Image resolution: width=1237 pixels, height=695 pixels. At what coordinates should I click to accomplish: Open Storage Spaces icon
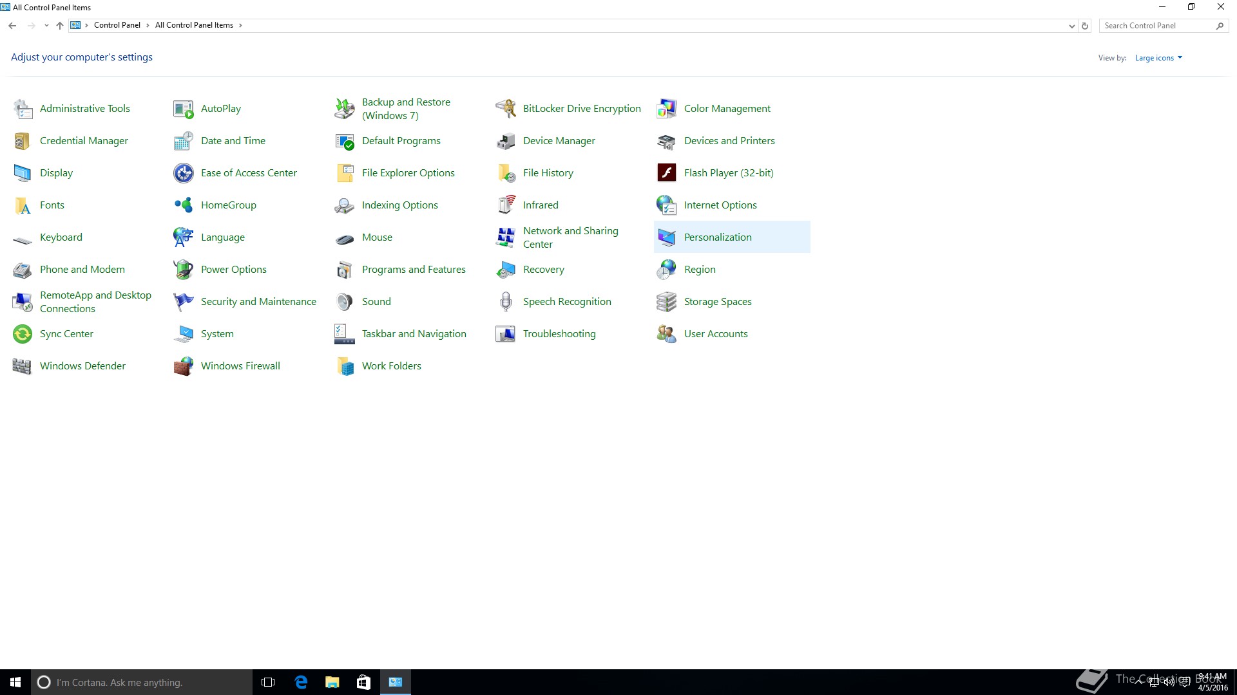click(x=667, y=302)
